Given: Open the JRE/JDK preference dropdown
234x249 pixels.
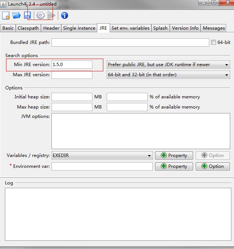Looking at the screenshot, I should point(168,65).
